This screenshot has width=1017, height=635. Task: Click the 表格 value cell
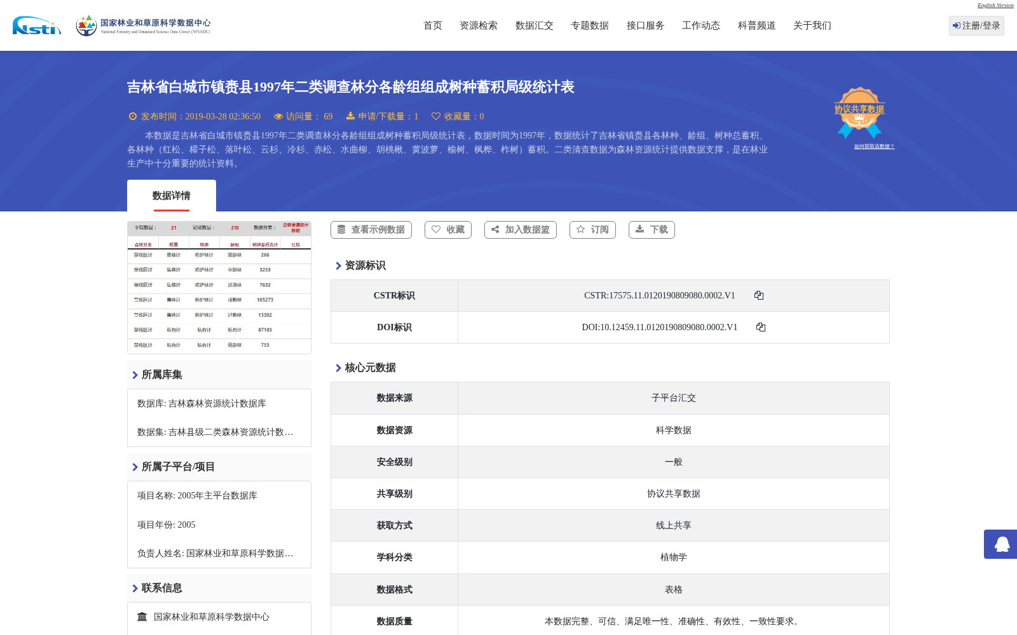click(x=674, y=589)
